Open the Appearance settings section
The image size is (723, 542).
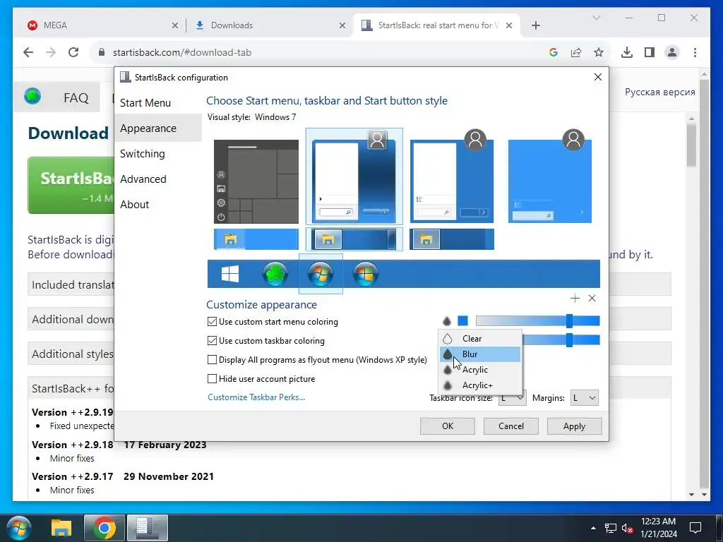(157, 128)
